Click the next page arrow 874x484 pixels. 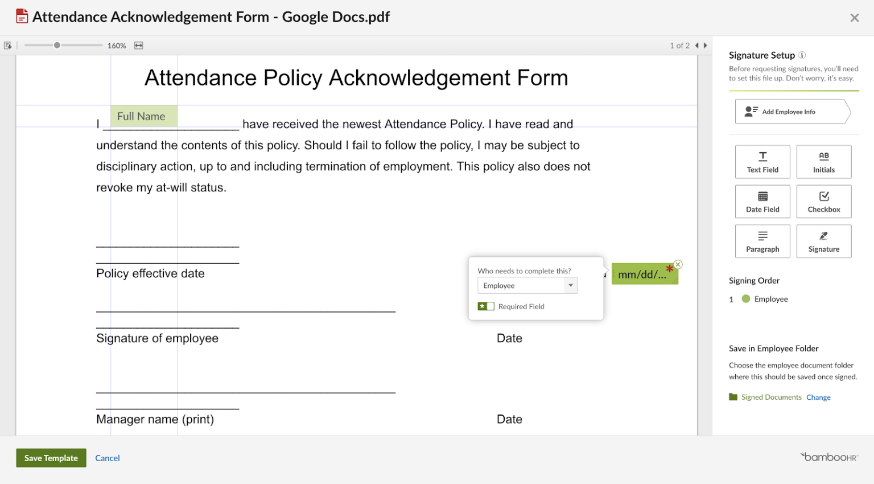(x=706, y=45)
